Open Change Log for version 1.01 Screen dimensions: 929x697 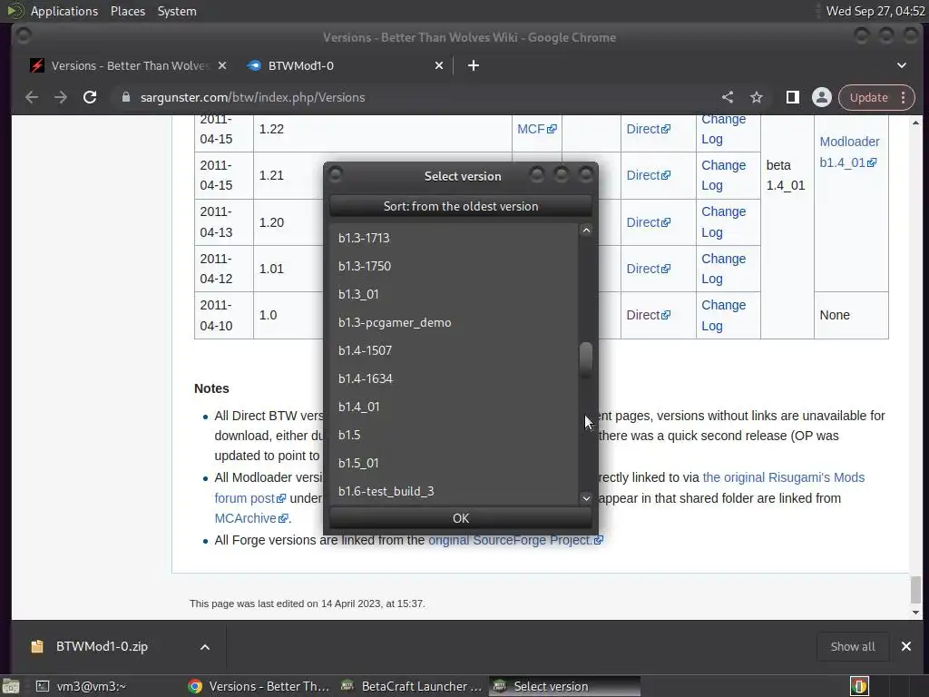point(723,269)
